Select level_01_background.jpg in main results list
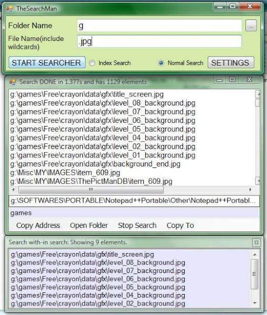The image size is (267, 315). (x=103, y=155)
